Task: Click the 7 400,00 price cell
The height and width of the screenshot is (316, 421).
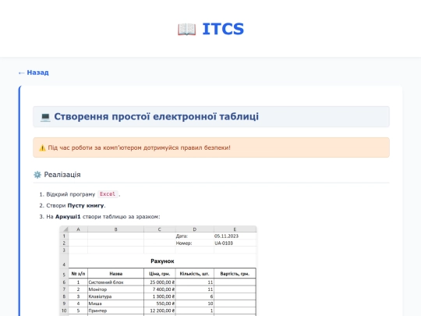Action: pyautogui.click(x=160, y=289)
